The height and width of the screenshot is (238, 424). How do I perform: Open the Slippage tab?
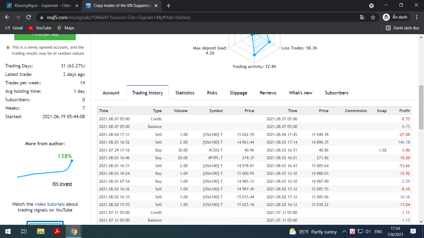(238, 93)
